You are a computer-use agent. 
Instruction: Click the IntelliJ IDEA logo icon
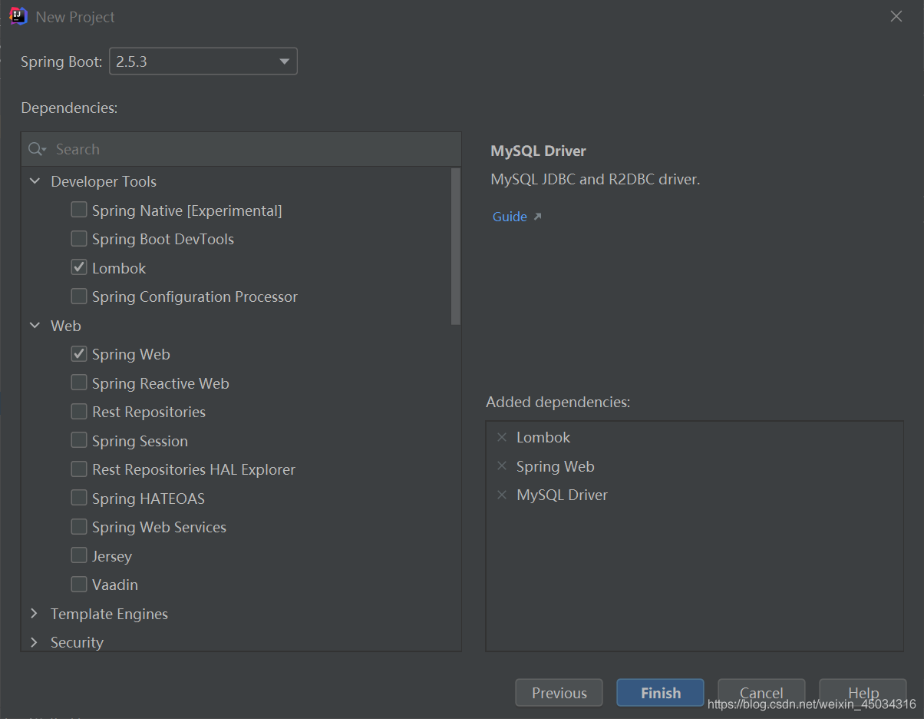click(x=18, y=16)
